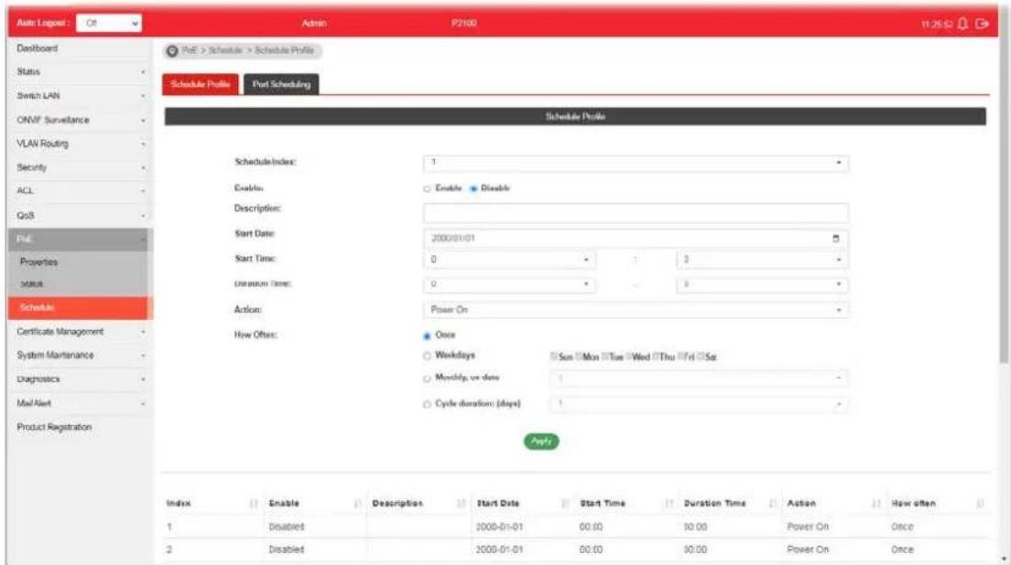Switch to the Port Scheduling tab
This screenshot has height=565, width=1011.
pyautogui.click(x=281, y=84)
